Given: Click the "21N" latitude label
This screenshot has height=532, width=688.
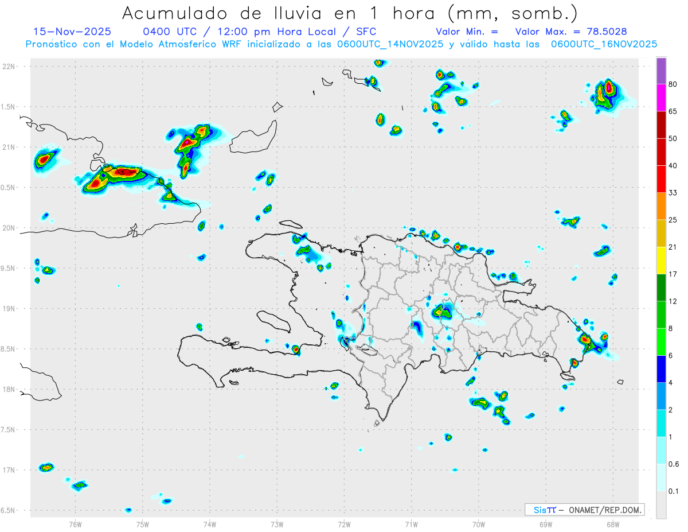Looking at the screenshot, I should 9,147.
